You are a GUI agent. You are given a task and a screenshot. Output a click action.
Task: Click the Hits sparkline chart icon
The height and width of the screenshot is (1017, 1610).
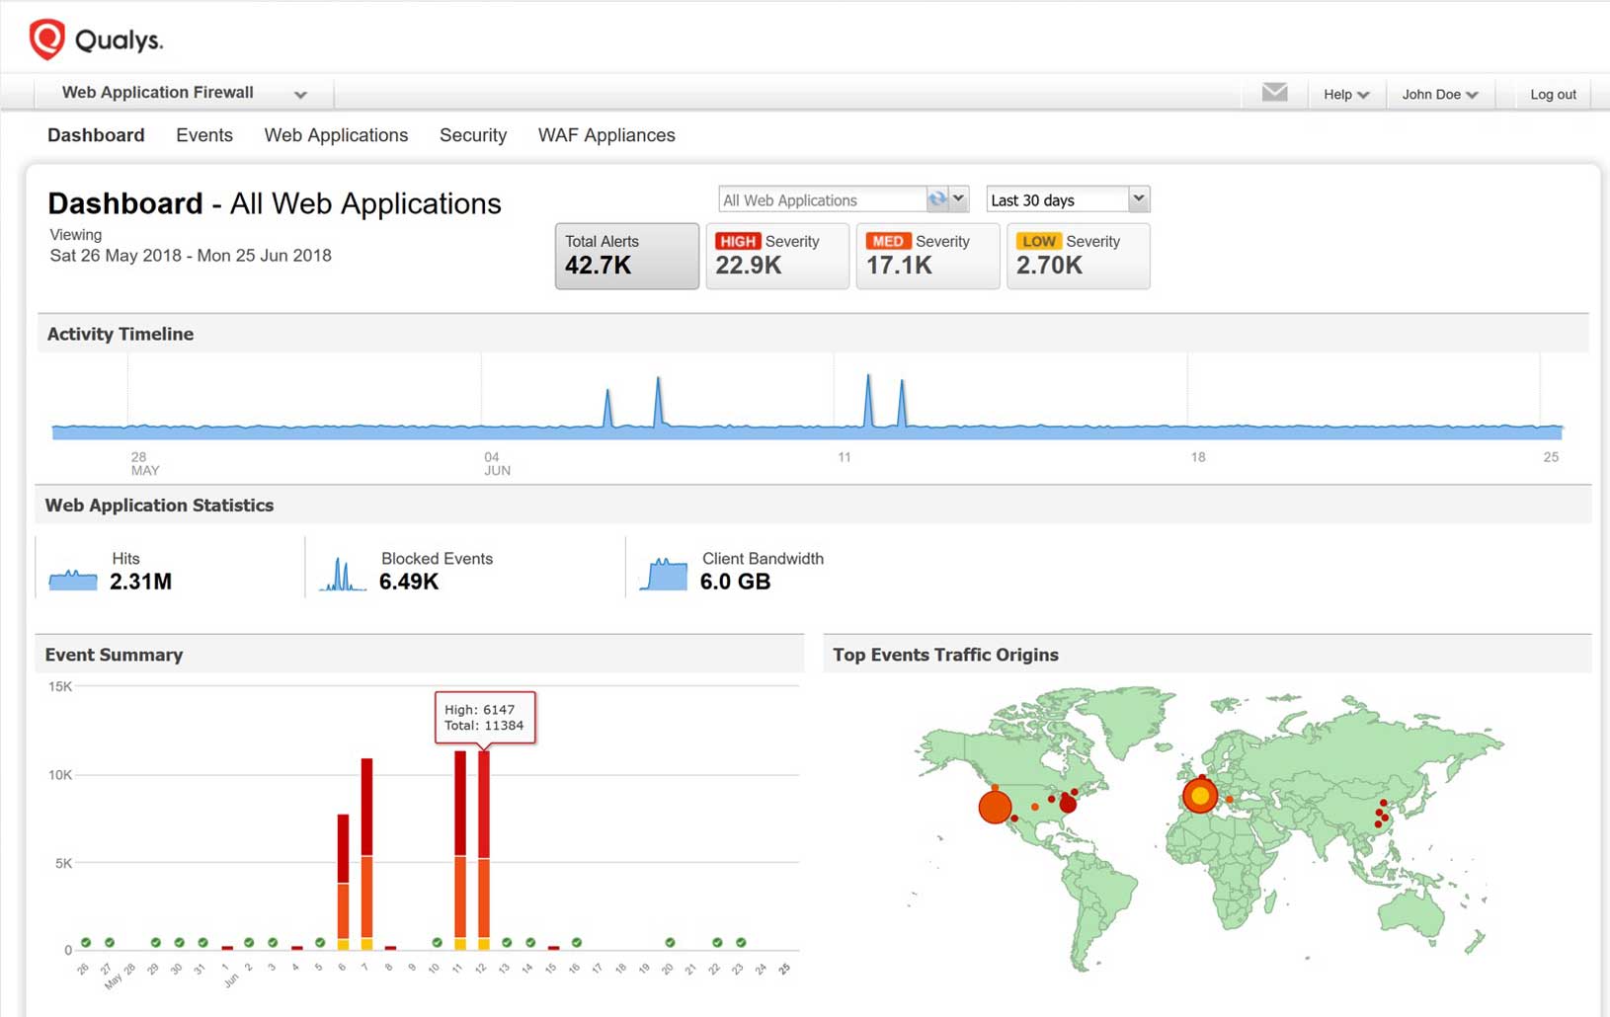pos(71,575)
